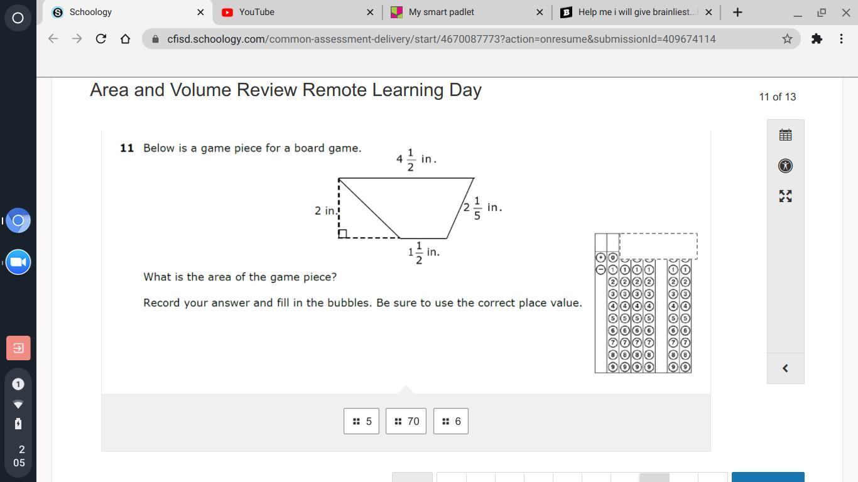Fill bubble 2 in the fourth digit column
The image size is (858, 482).
tap(649, 282)
